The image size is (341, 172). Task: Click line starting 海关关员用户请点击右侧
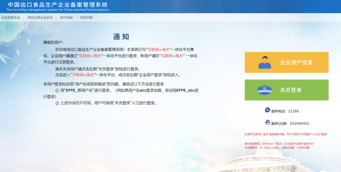point(98,69)
